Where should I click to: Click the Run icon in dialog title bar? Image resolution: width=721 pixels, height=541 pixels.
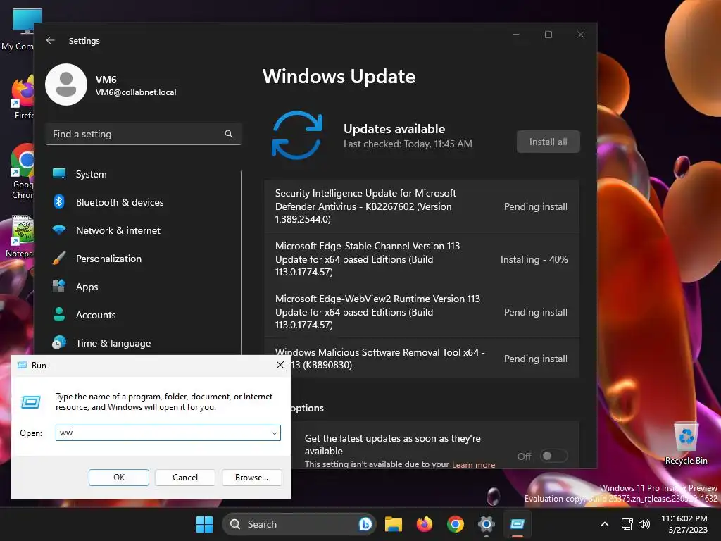[x=22, y=366]
